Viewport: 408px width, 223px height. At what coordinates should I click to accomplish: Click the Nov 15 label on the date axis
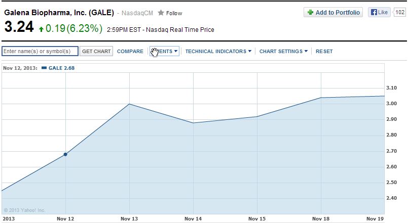(257, 218)
